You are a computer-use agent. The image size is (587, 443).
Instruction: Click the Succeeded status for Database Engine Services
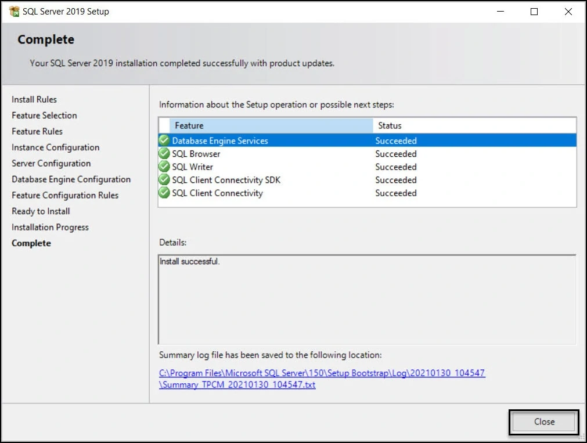point(396,141)
